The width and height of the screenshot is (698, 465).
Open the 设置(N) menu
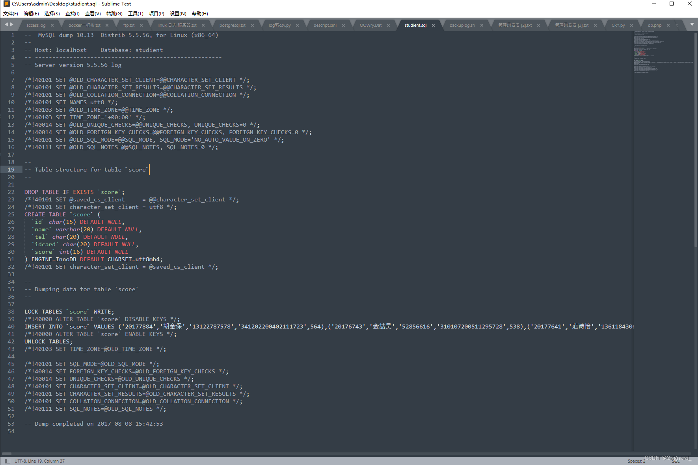(178, 13)
